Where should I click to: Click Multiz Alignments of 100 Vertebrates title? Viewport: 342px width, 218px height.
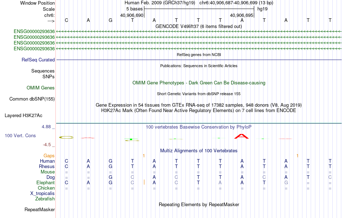coord(199,150)
